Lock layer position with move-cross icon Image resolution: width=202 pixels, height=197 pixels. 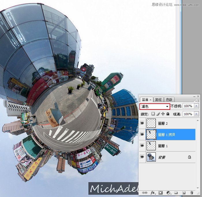pyautogui.click(x=163, y=114)
